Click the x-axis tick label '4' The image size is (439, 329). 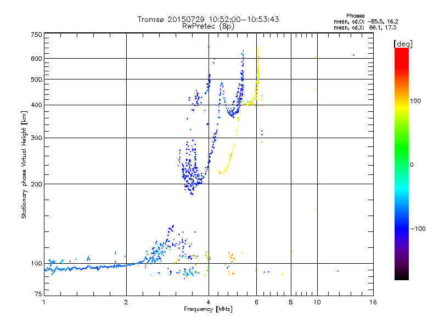(209, 302)
